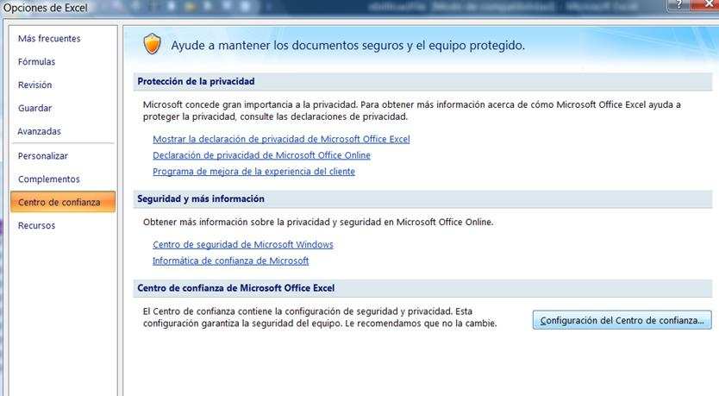Click the help question mark button
This screenshot has height=396, width=719.
point(679,4)
